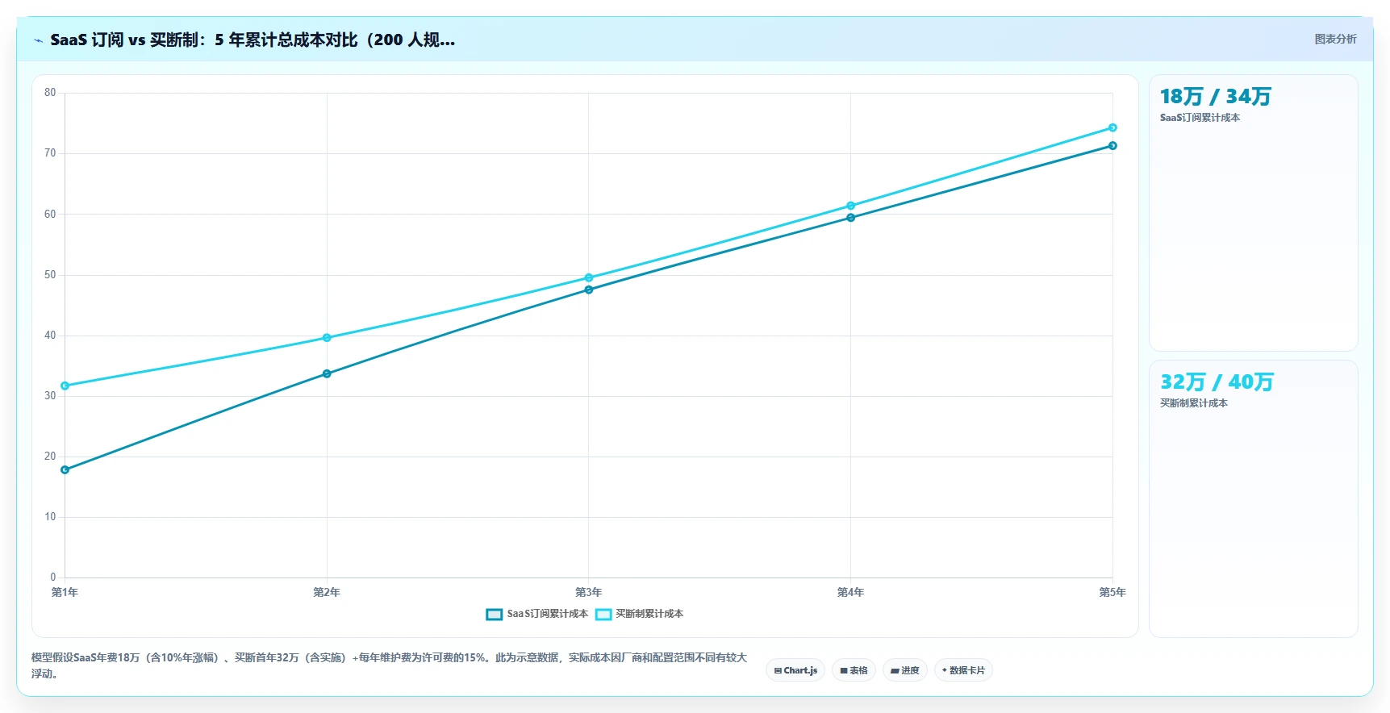This screenshot has height=713, width=1390.
Task: Click the 50 y-axis value
Action: pyautogui.click(x=50, y=275)
